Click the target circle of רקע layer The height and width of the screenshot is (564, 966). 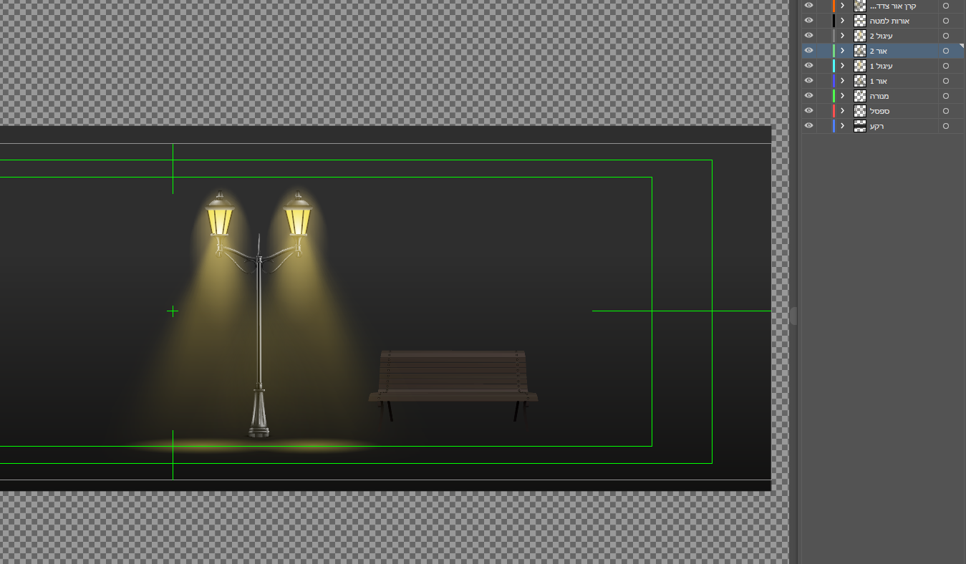pyautogui.click(x=946, y=126)
